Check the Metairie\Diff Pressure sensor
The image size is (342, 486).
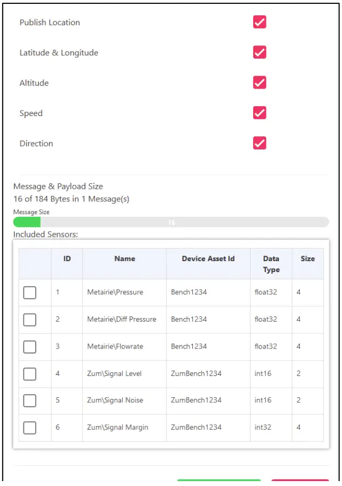coord(30,319)
